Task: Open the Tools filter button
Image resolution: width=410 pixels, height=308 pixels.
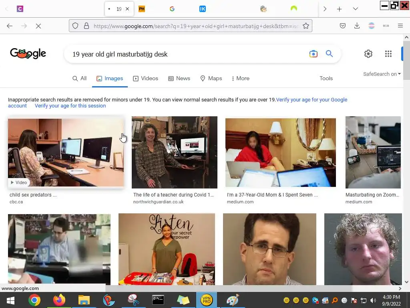Action: pos(326,78)
